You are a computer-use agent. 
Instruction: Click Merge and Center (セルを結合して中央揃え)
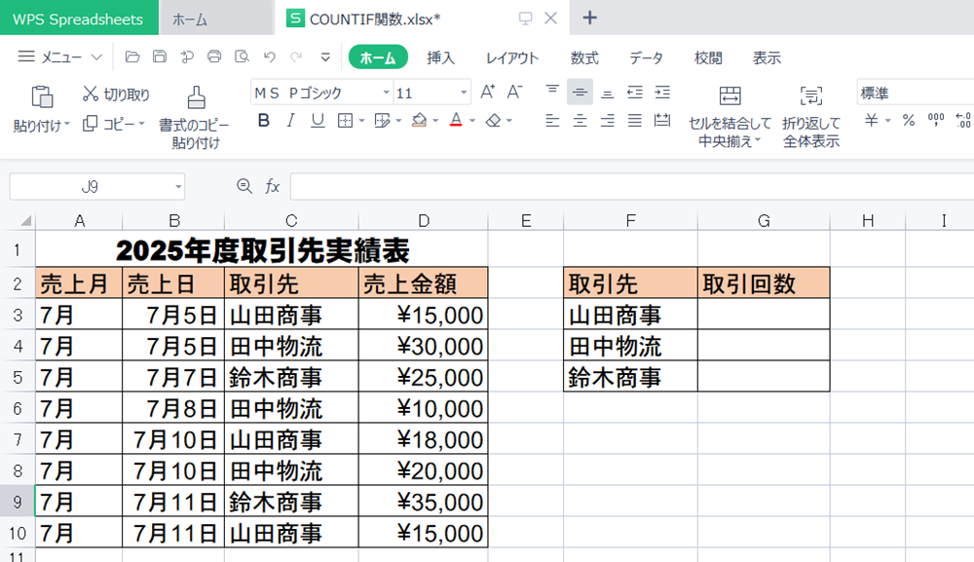(x=730, y=118)
